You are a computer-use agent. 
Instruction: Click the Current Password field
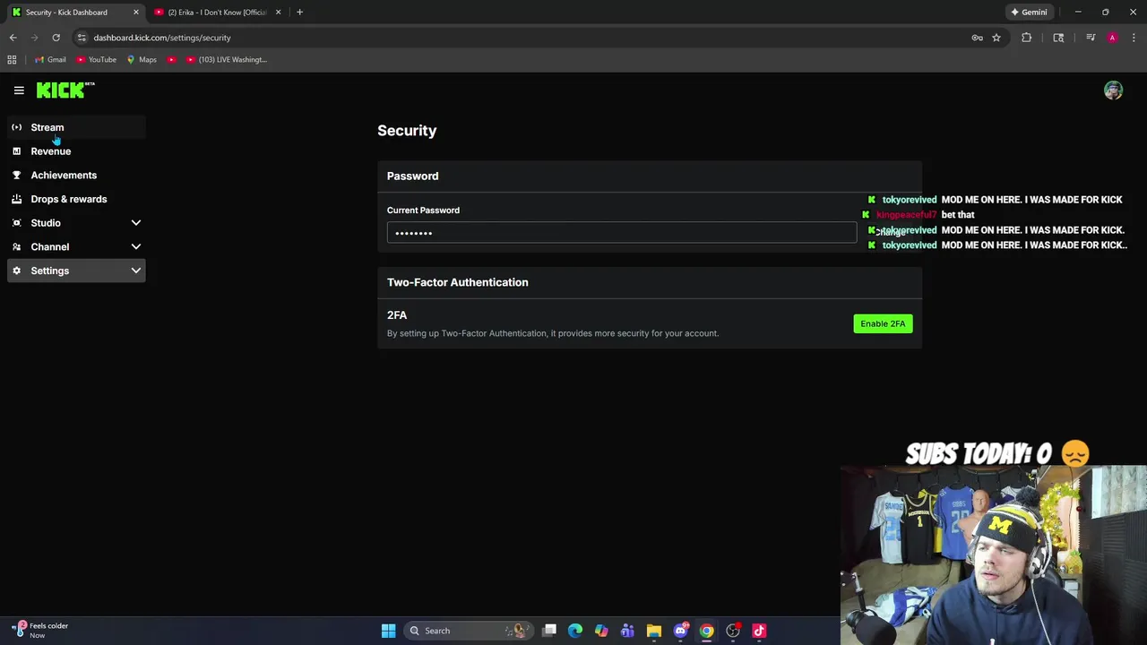click(x=622, y=233)
